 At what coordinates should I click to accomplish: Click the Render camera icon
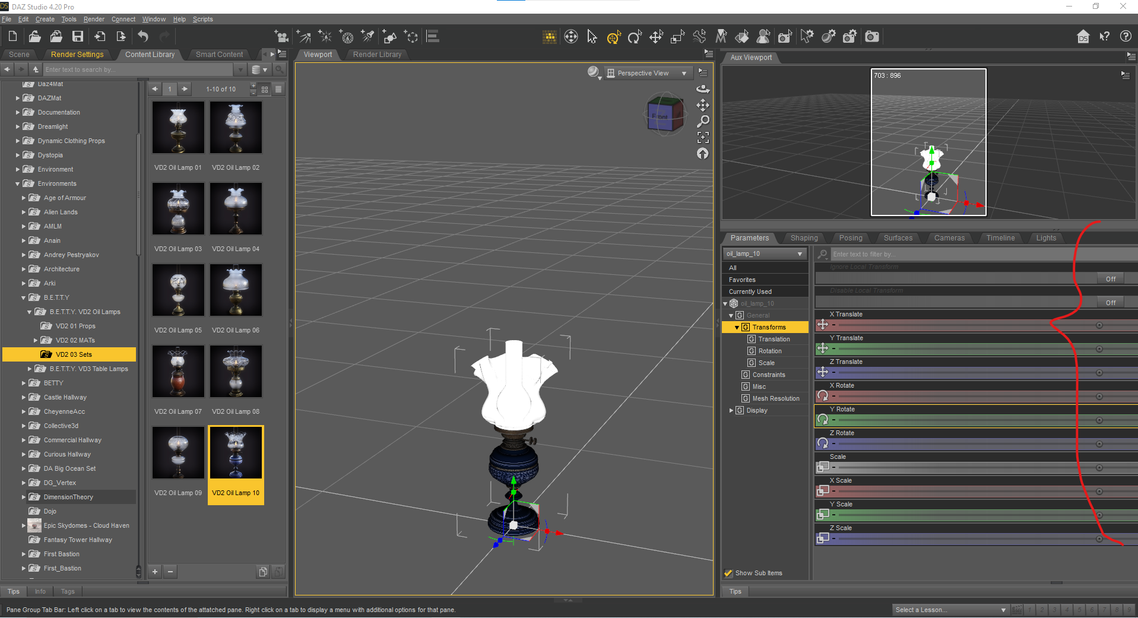click(x=871, y=37)
